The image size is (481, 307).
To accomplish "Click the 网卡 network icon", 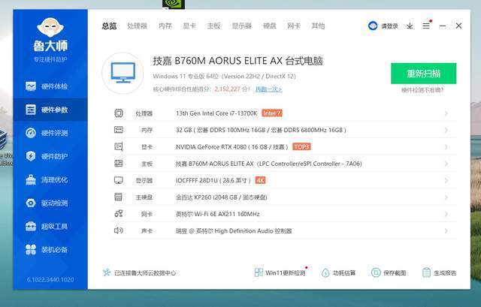I will click(119, 214).
